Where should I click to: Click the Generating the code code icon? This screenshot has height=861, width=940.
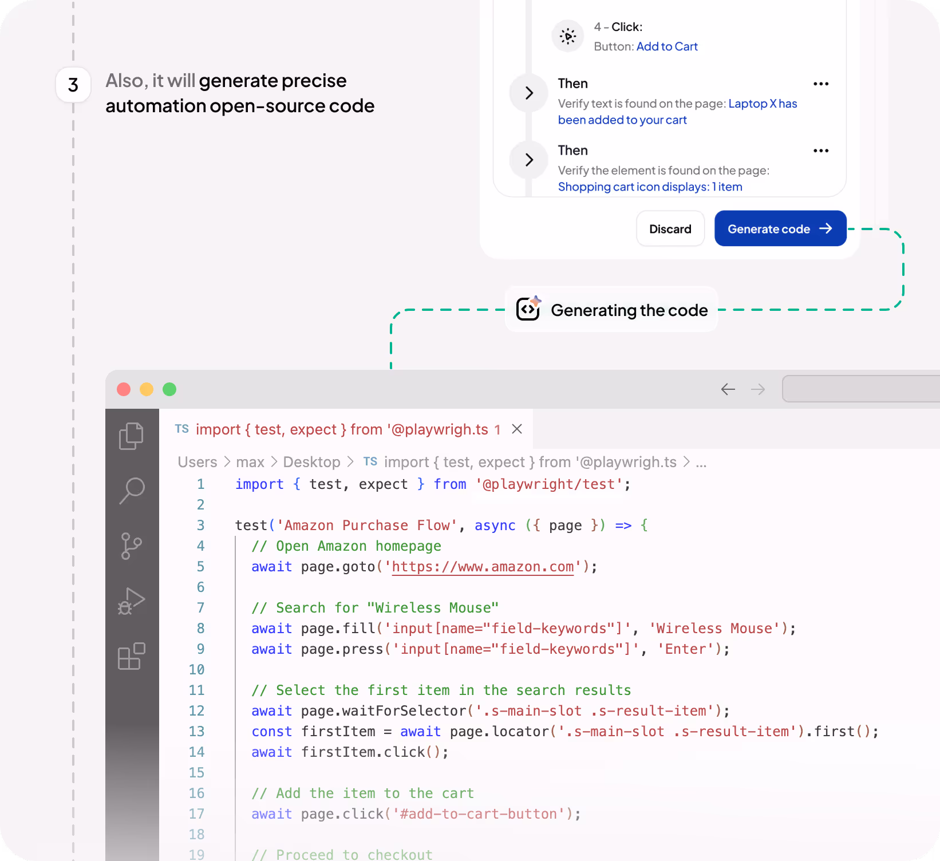tap(528, 309)
